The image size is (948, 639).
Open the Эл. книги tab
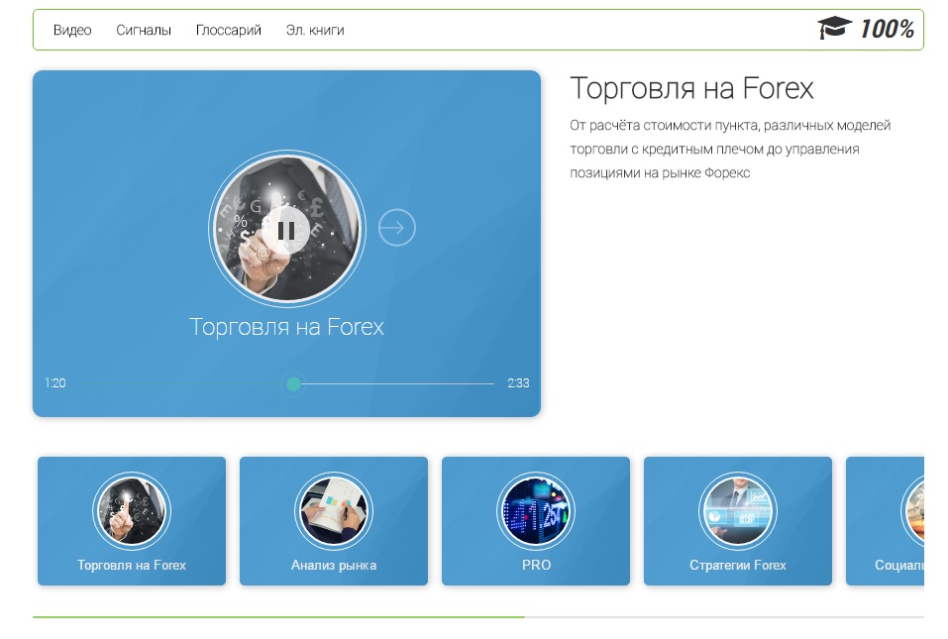coord(315,30)
